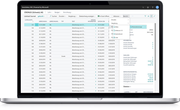The image size is (180, 110).
Task: Sort by Anzahl Mitarbeiter column header
Action: click(92, 21)
